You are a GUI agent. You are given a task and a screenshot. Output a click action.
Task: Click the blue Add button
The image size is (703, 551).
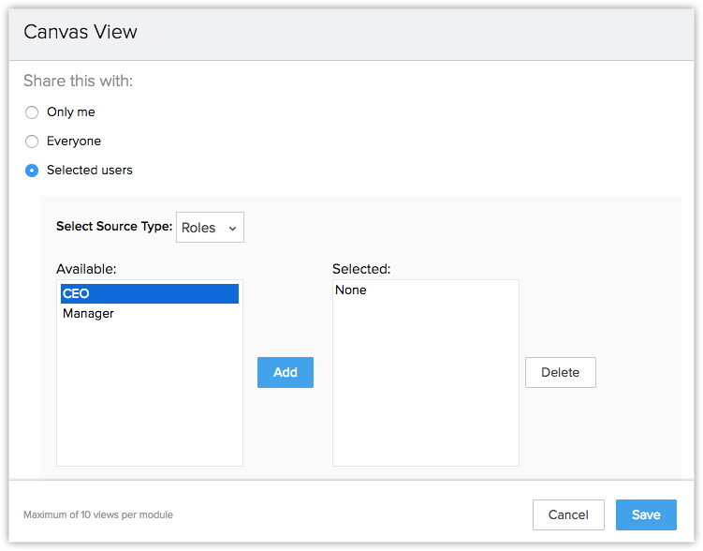click(286, 372)
